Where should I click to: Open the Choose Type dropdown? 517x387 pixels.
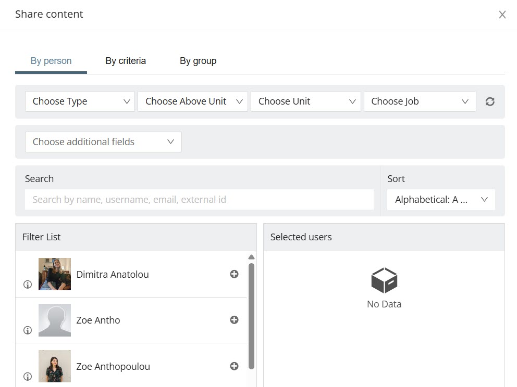(80, 101)
